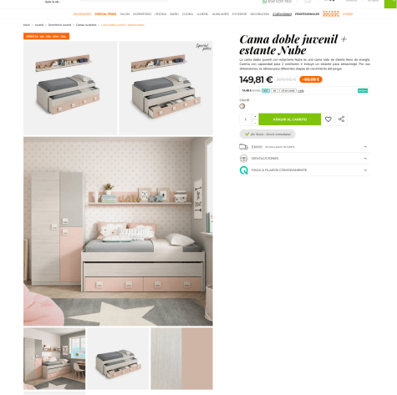This screenshot has height=395, width=397.
Task: Select the first installment option in financing box
Action: point(266,91)
